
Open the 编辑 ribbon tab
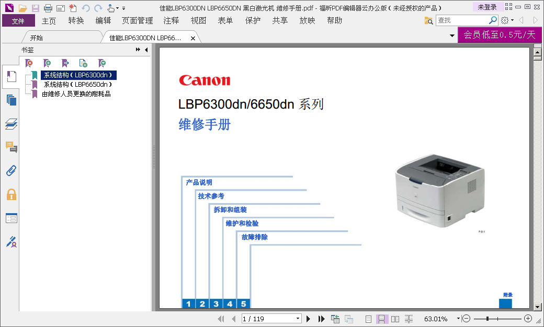click(103, 21)
